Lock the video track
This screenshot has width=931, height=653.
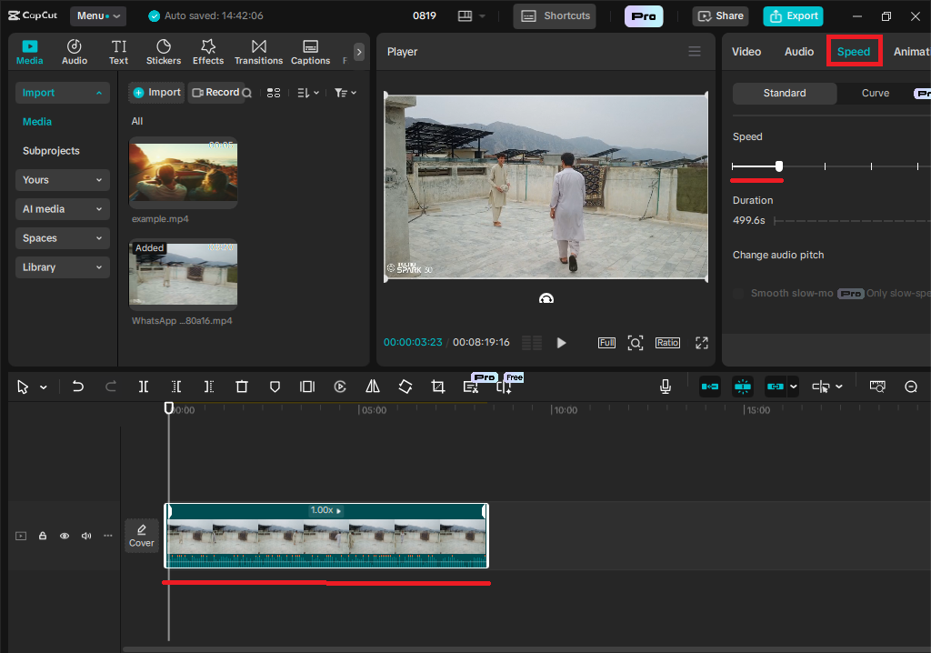[x=43, y=536]
